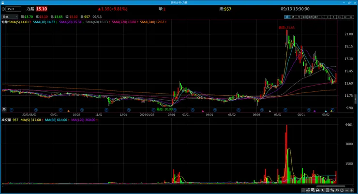Viewport: 358px width, 194px height.
Task: Click the orange triangle event marker near 10/02
Action: pyautogui.click(x=69, y=111)
